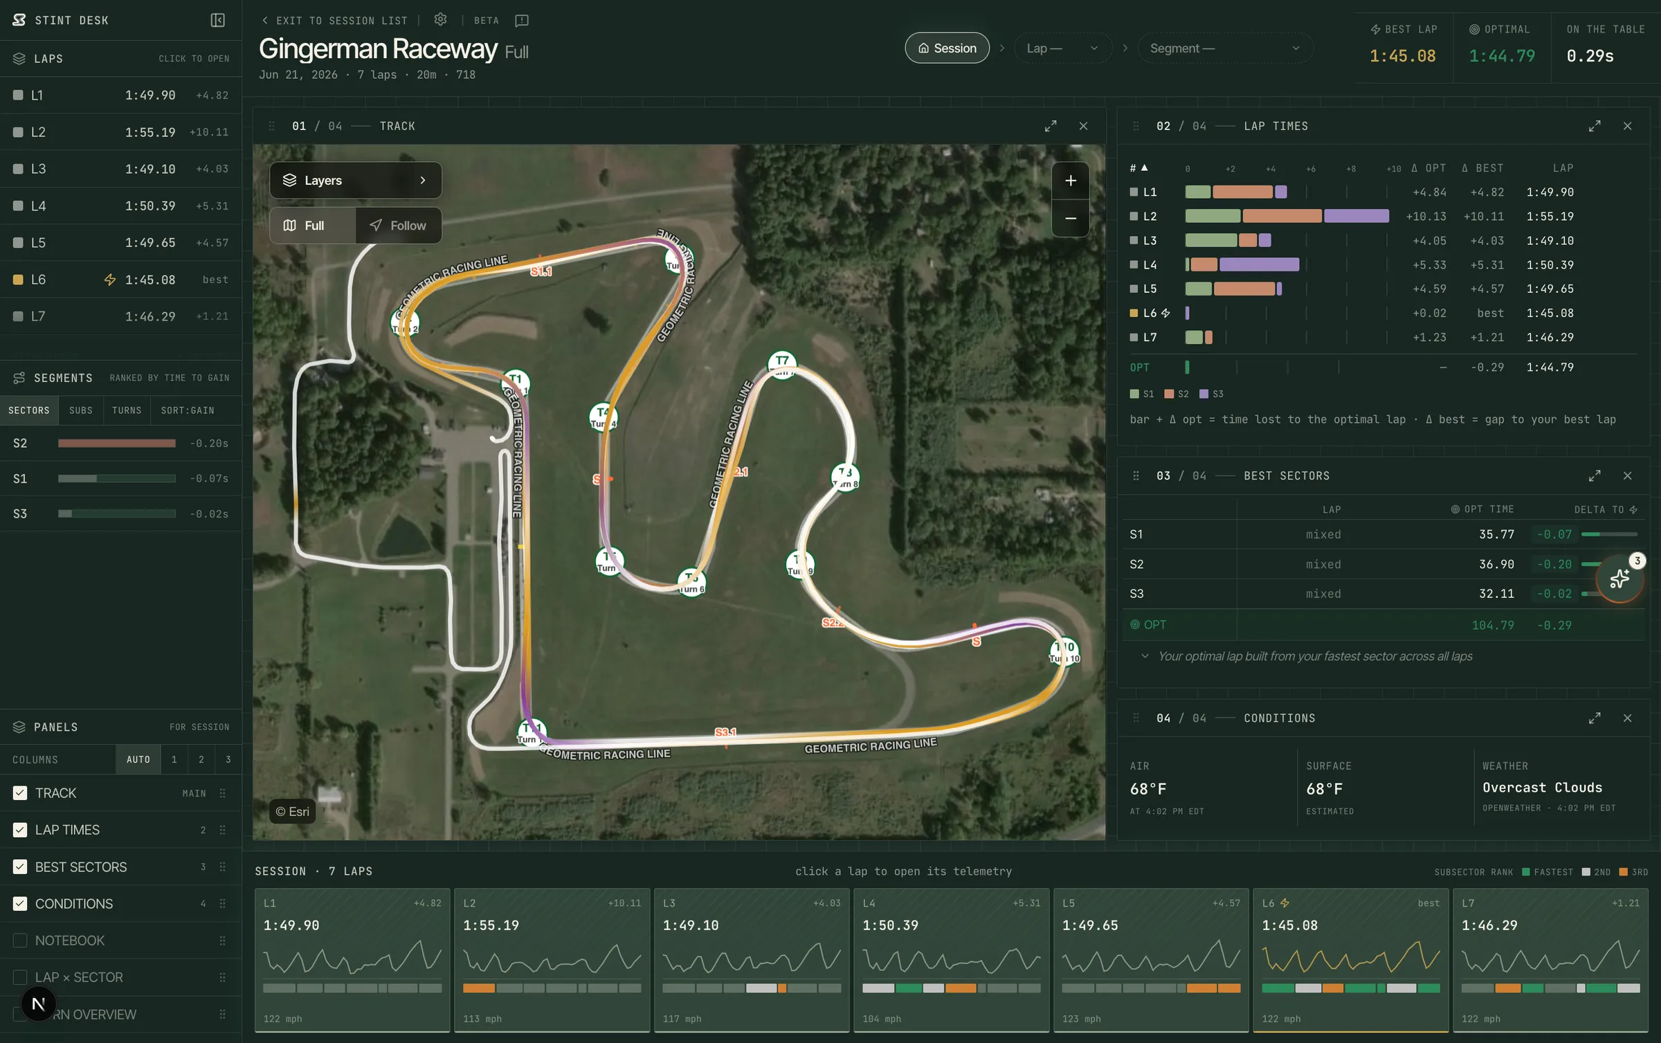Enable the LAP × SECTOR panel checkbox
Image resolution: width=1661 pixels, height=1043 pixels.
coord(20,977)
